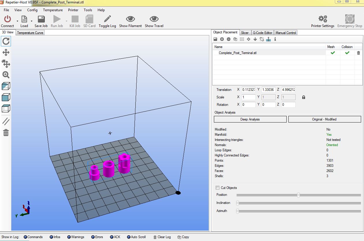This screenshot has height=241, width=364.
Task: Delete Complete_Post_Terminal.stl using row trash icon
Action: [x=359, y=53]
